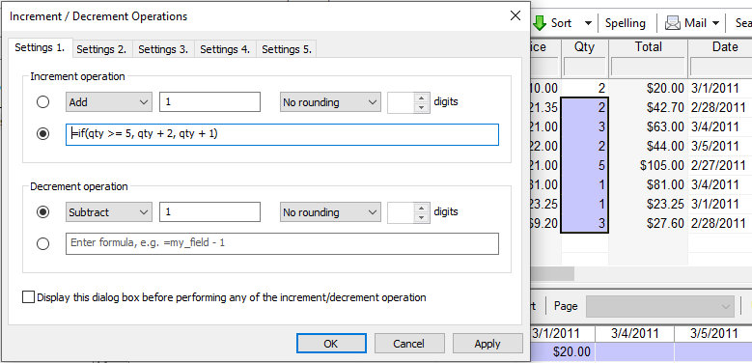752x363 pixels.
Task: Click the decrement formula input field
Action: pos(282,243)
